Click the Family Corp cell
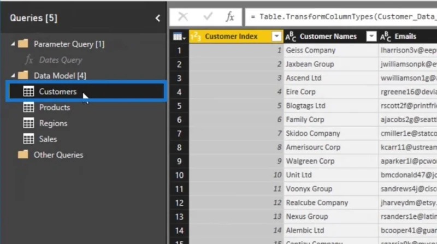This screenshot has width=437, height=244. [x=331, y=120]
